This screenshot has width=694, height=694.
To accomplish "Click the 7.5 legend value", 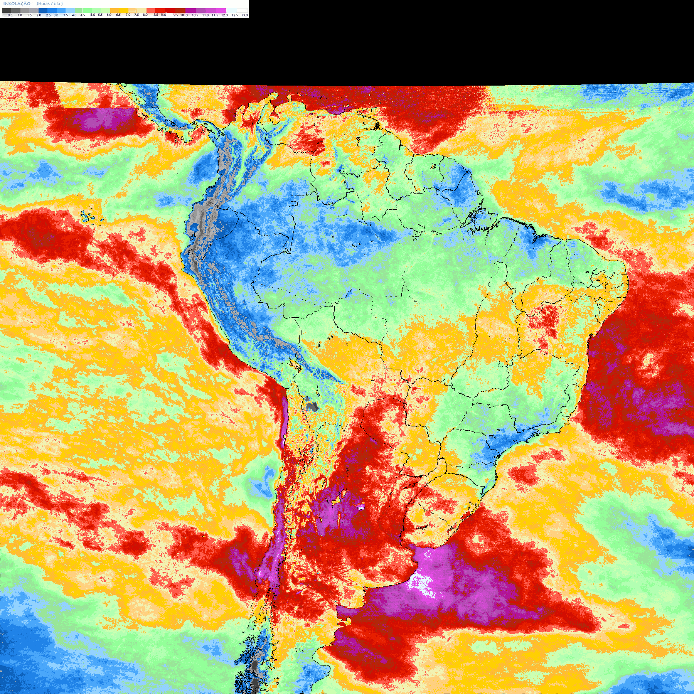I will coord(136,15).
